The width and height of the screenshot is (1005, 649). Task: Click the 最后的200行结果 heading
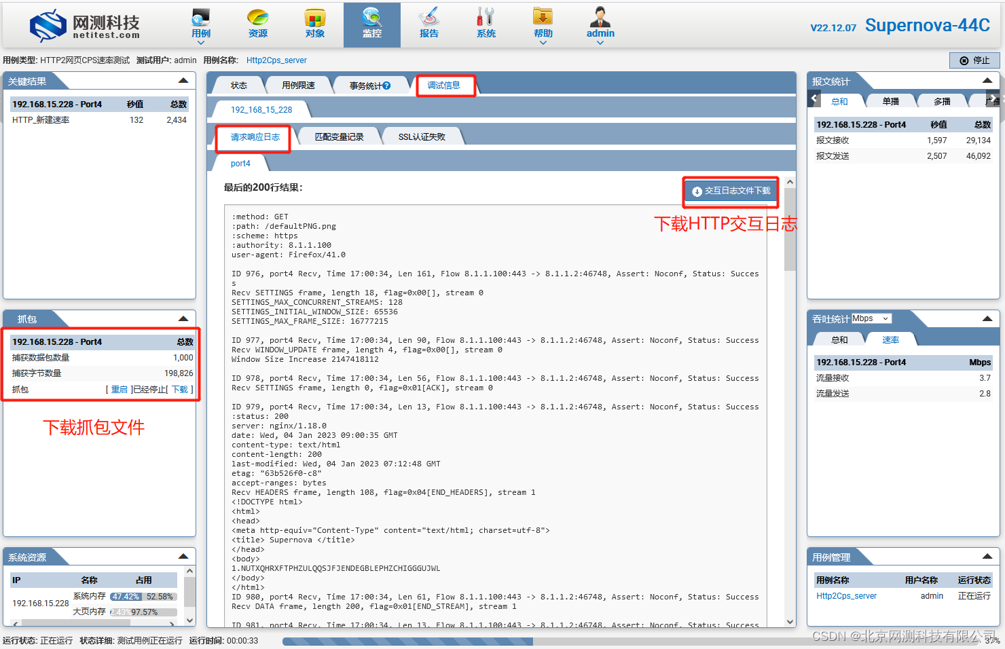263,187
